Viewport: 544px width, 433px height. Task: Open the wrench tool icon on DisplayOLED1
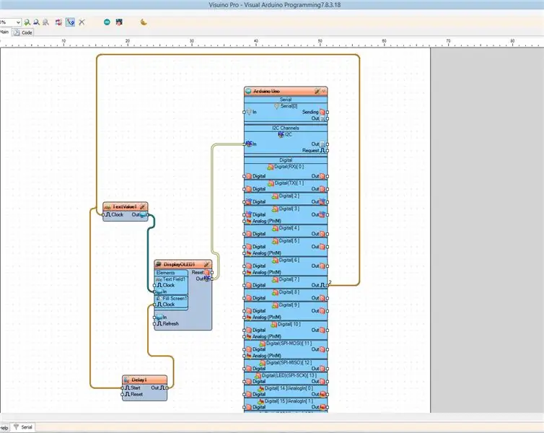point(207,264)
